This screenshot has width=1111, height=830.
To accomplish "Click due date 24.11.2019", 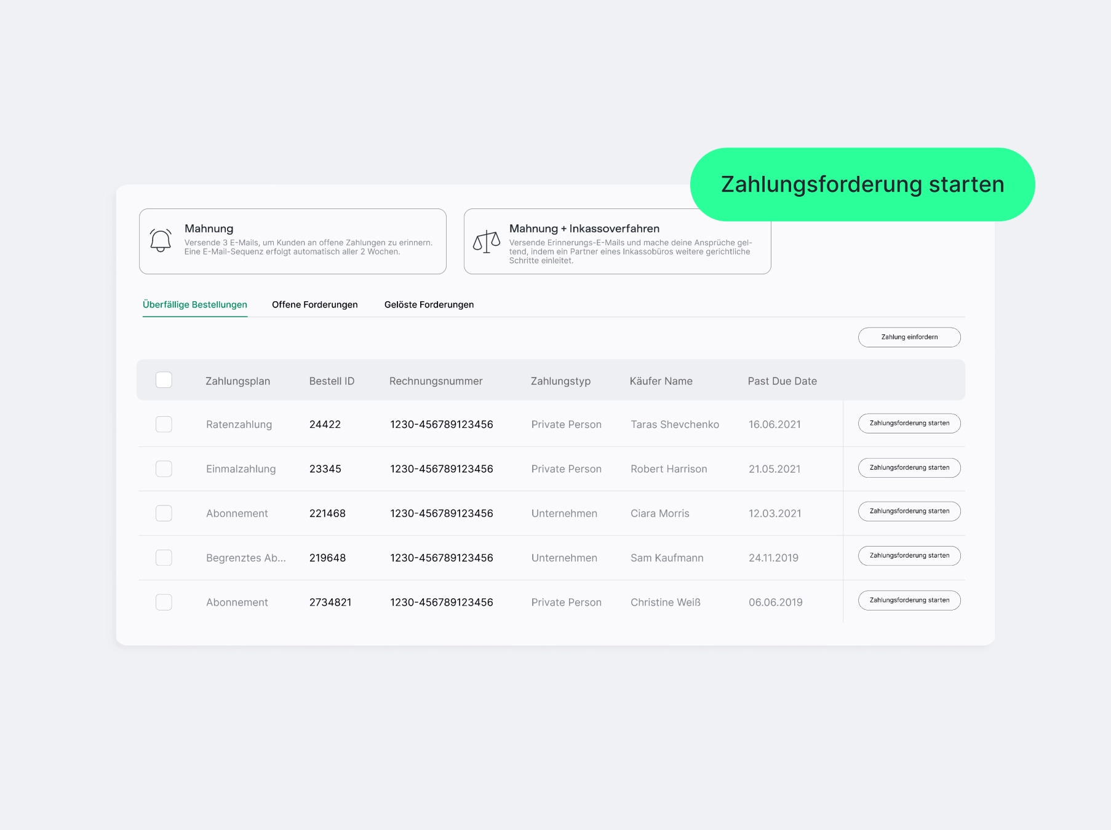I will [773, 558].
